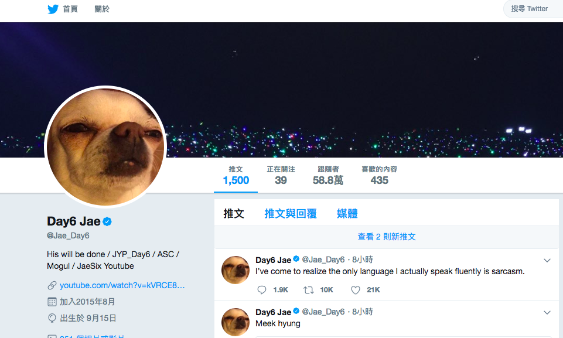The width and height of the screenshot is (563, 338).
Task: Go to 首頁 in top navigation
Action: pos(70,9)
